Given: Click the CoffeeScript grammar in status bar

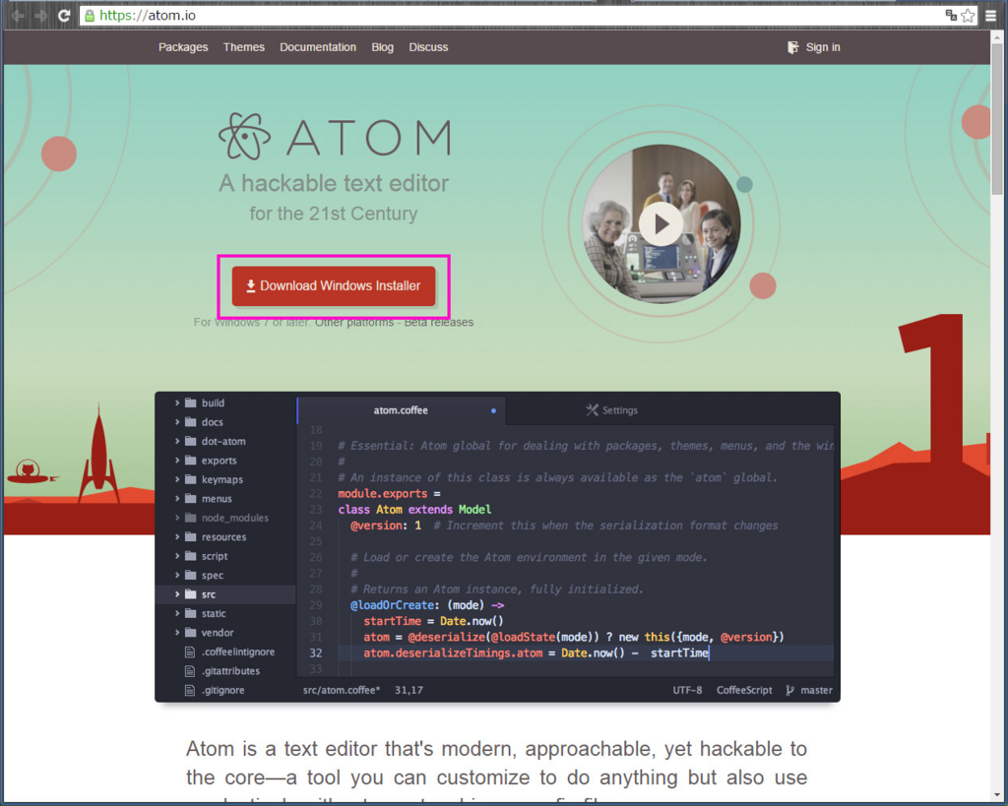Looking at the screenshot, I should (744, 690).
